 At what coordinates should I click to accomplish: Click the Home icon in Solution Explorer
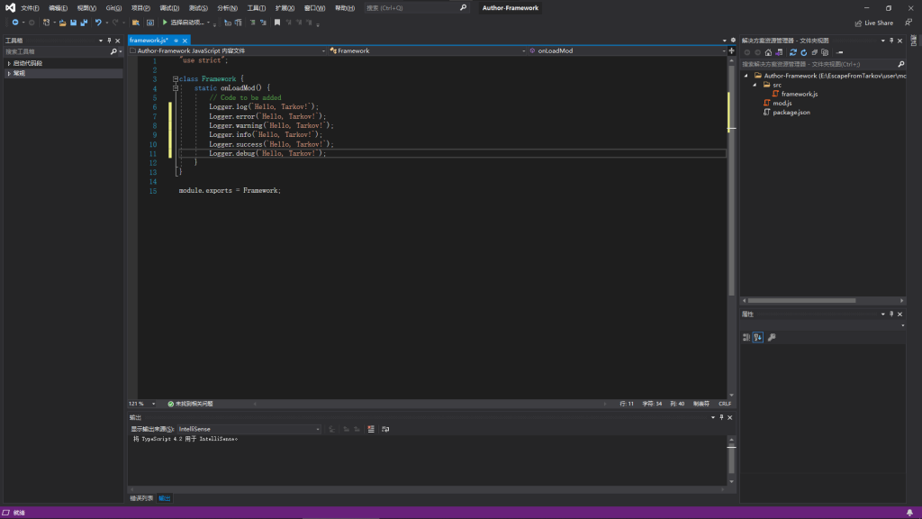(x=769, y=52)
